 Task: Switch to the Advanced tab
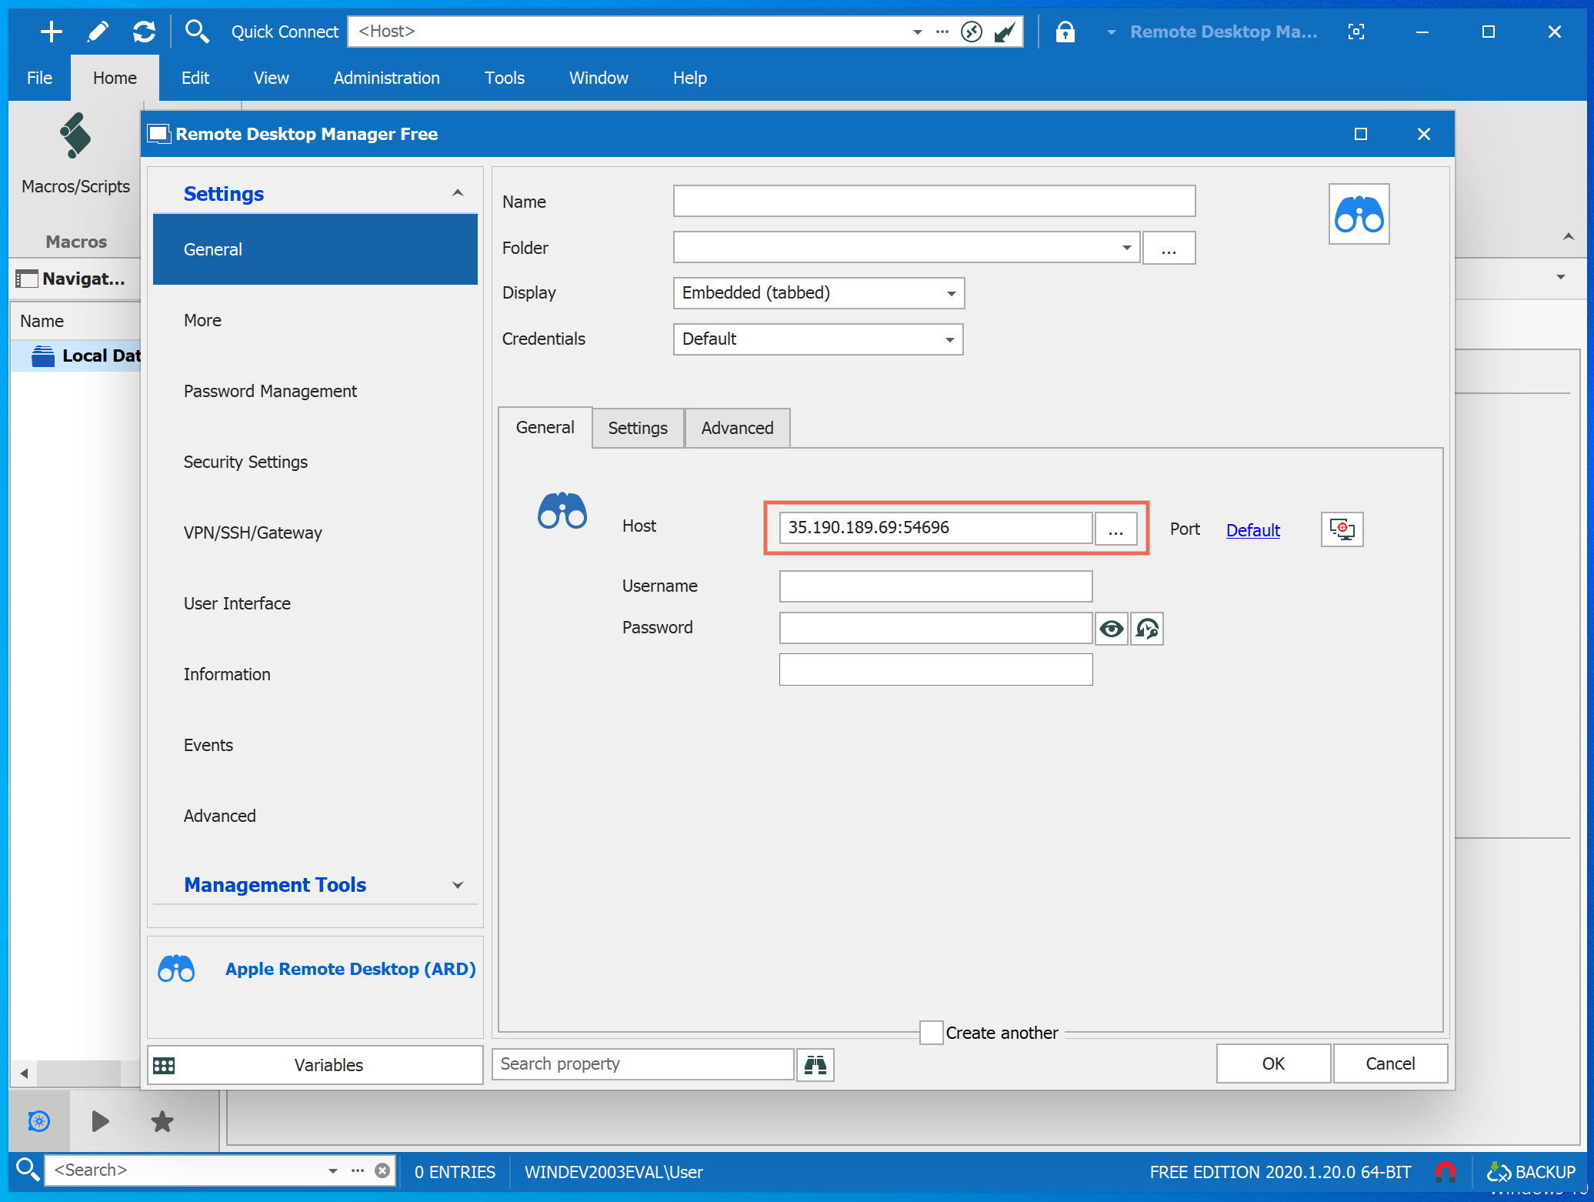coord(736,428)
